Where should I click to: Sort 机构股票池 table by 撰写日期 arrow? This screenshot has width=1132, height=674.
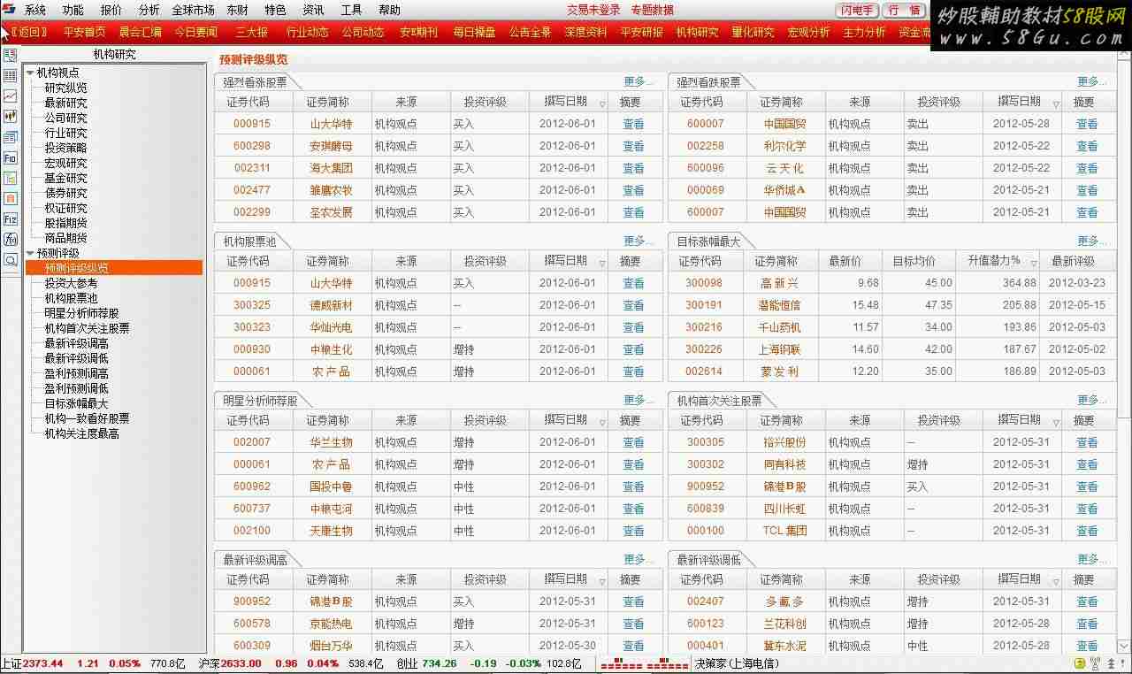click(602, 263)
